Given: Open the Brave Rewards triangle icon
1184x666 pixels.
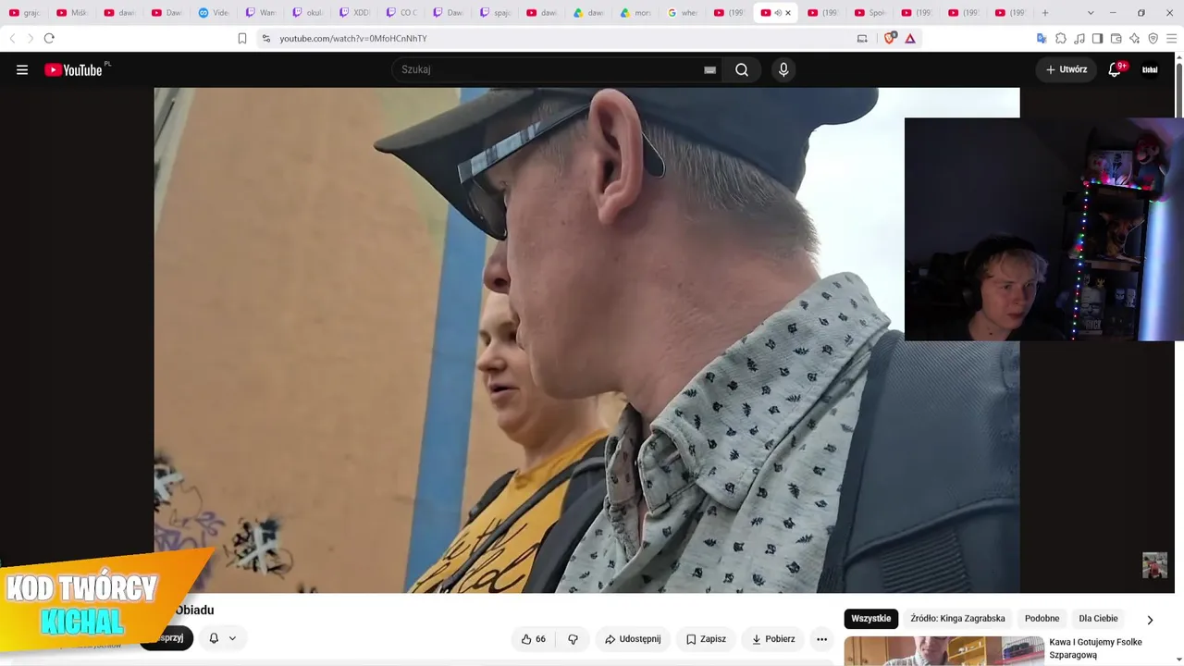Looking at the screenshot, I should pyautogui.click(x=910, y=38).
